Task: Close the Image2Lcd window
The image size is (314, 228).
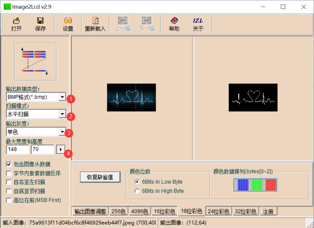Action: click(304, 7)
